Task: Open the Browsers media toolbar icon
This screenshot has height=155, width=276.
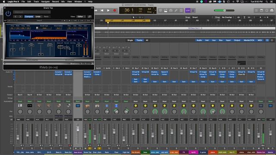Action: coord(272,10)
